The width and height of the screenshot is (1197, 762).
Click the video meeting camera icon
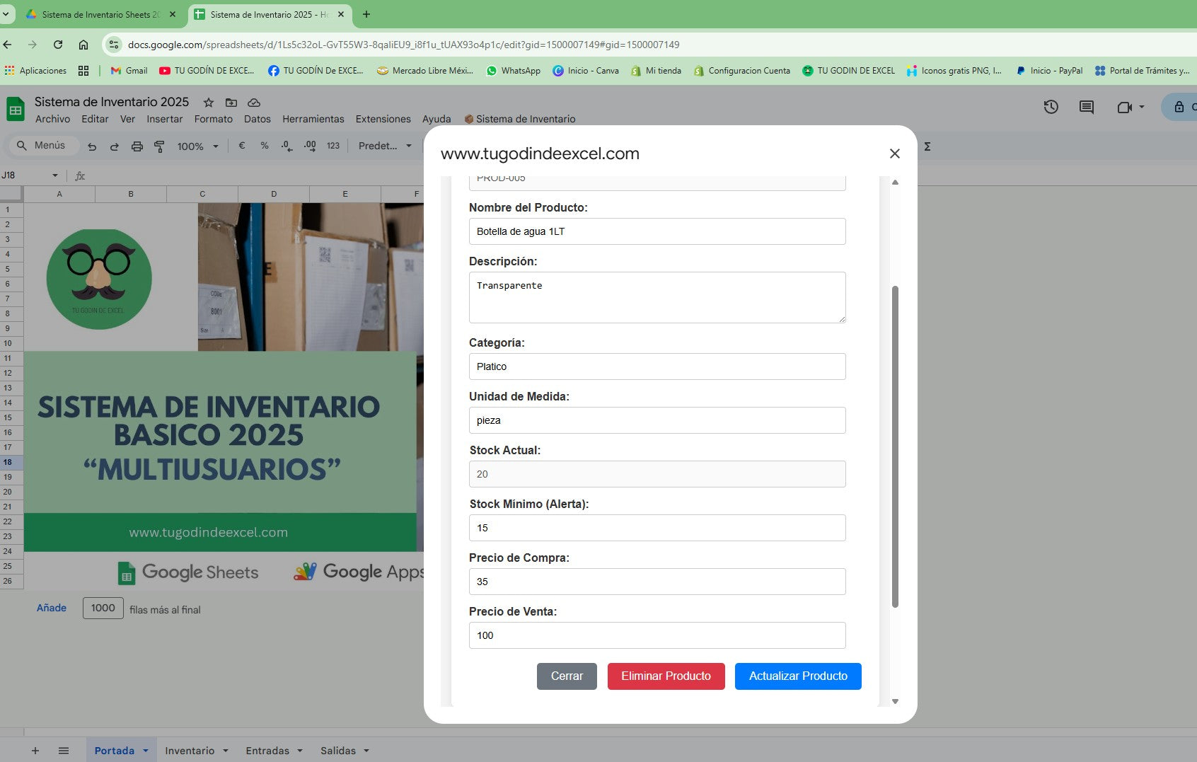(1125, 107)
